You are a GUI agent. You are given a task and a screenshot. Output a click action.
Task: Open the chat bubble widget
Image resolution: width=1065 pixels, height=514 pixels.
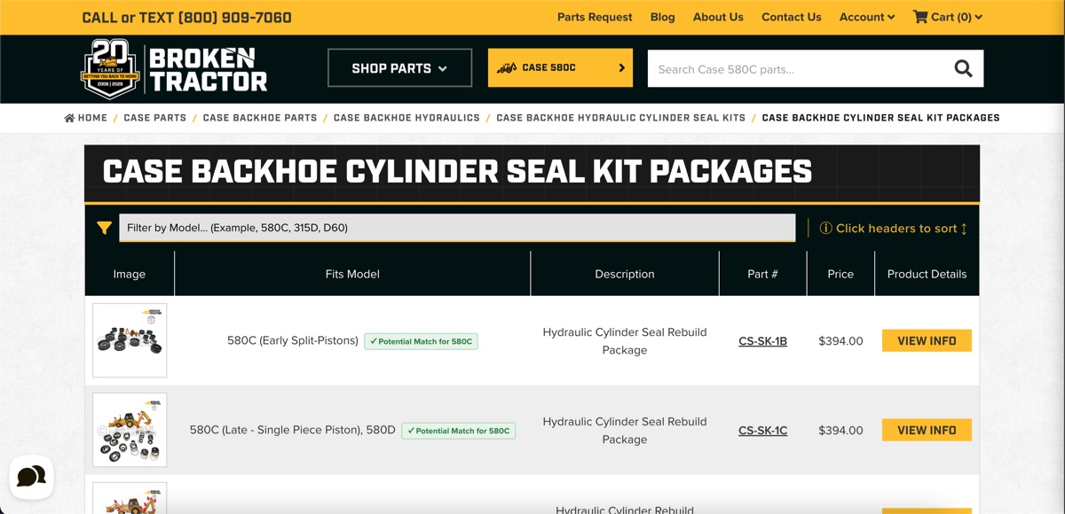31,477
